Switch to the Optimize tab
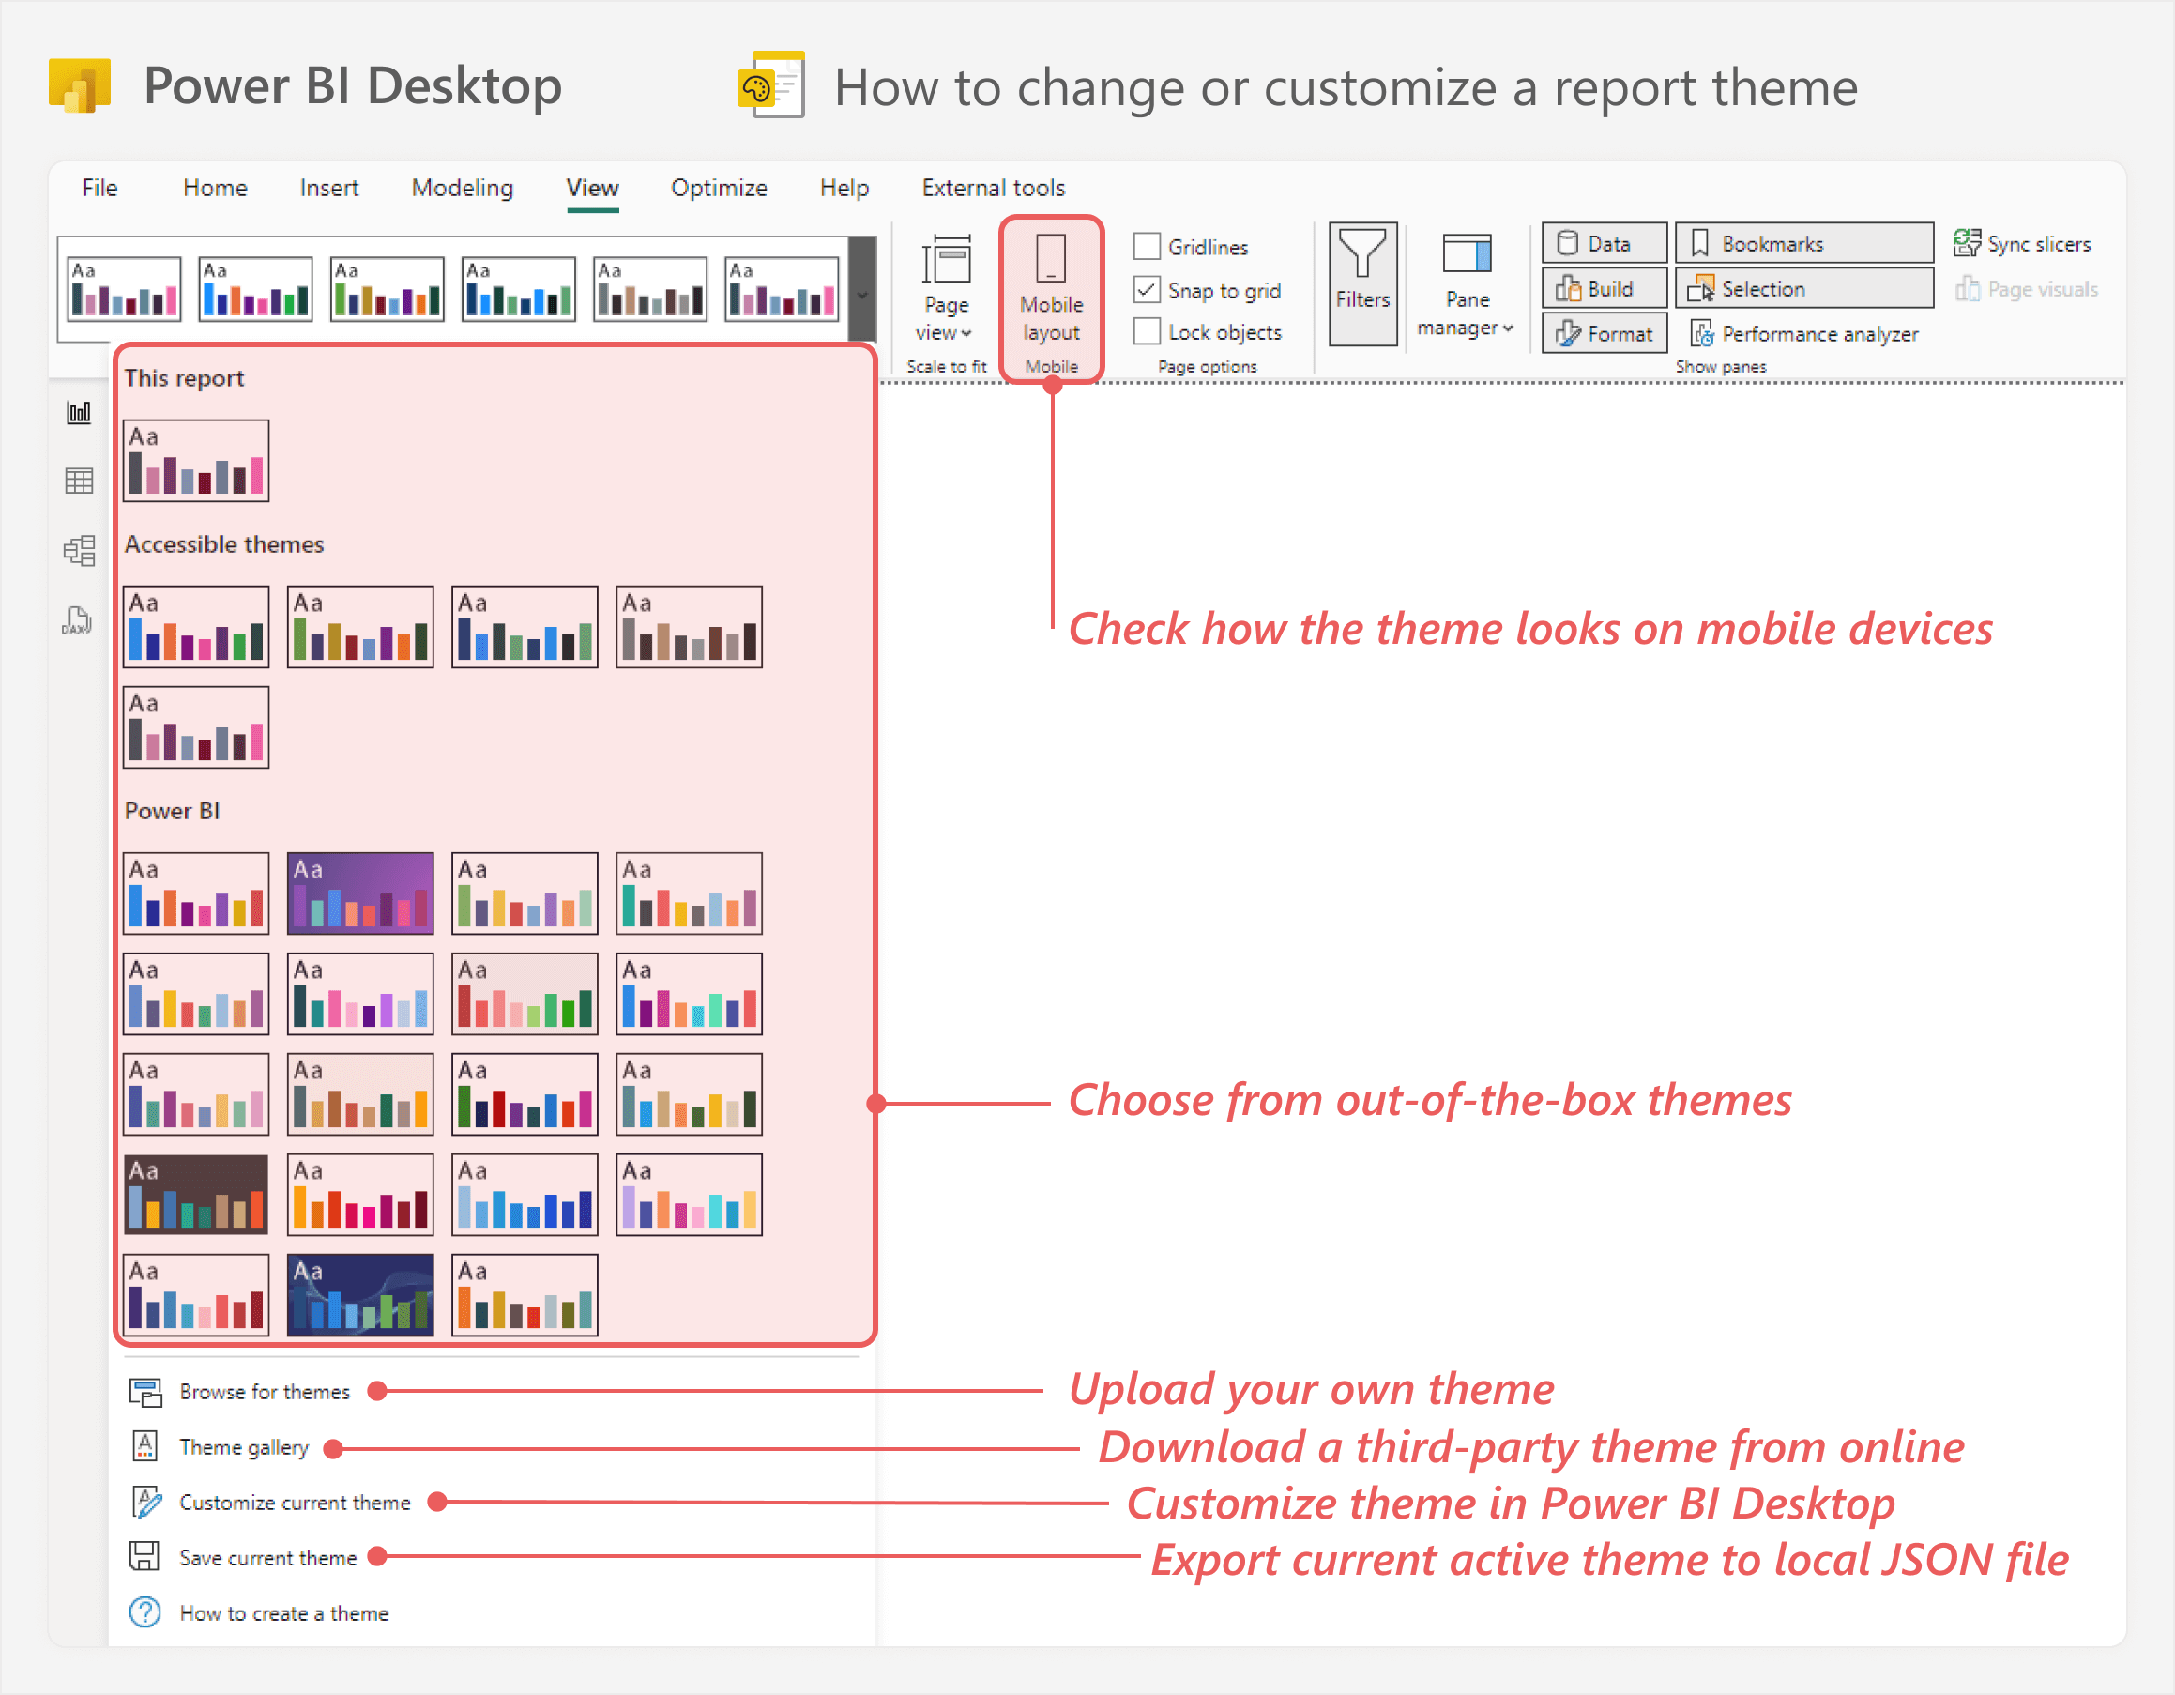Image resolution: width=2175 pixels, height=1695 pixels. [719, 187]
